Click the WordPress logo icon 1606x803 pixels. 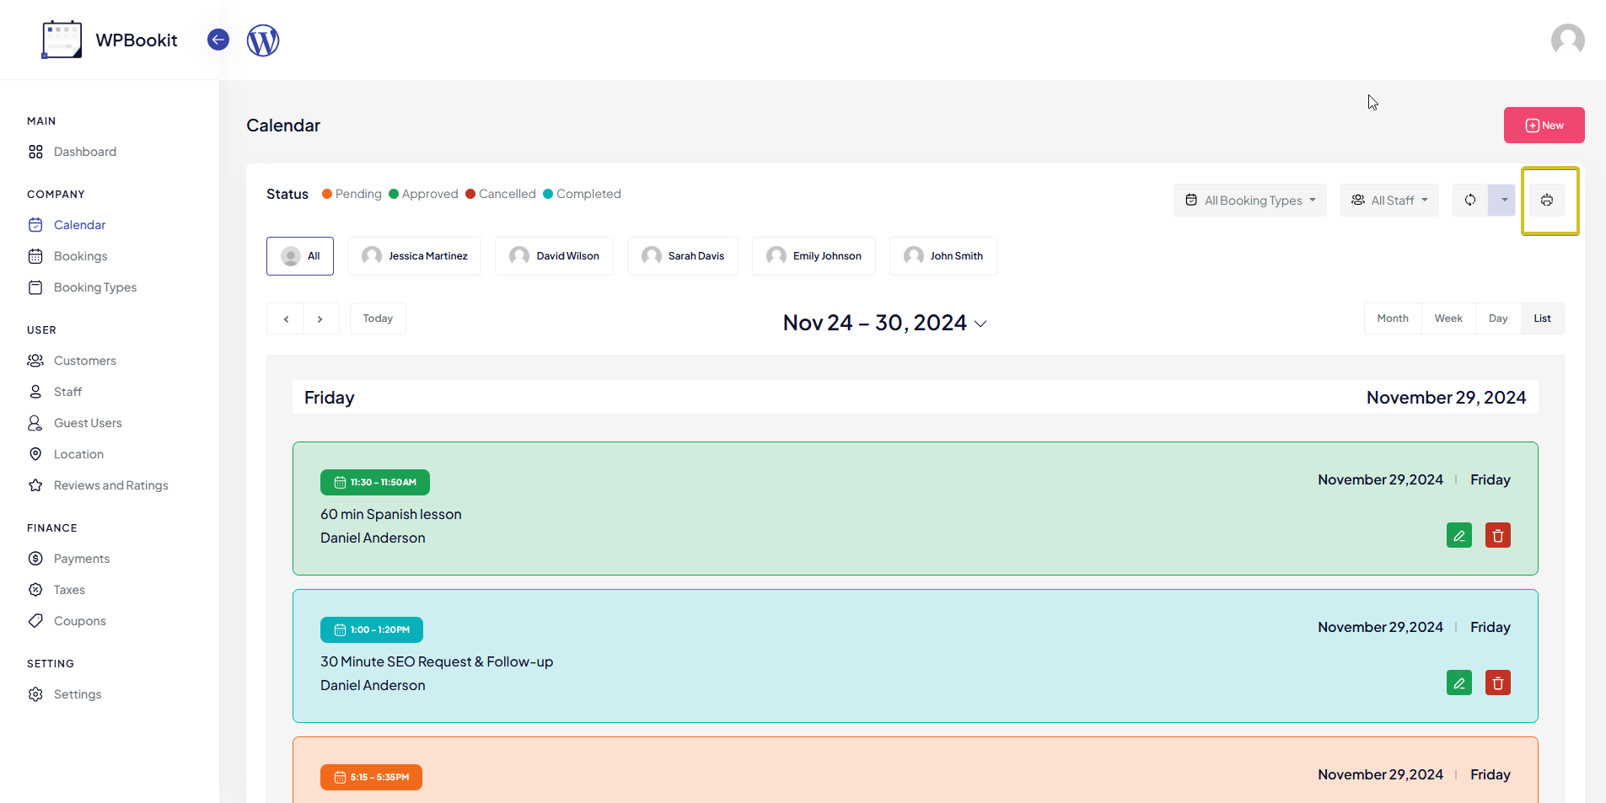pyautogui.click(x=263, y=40)
